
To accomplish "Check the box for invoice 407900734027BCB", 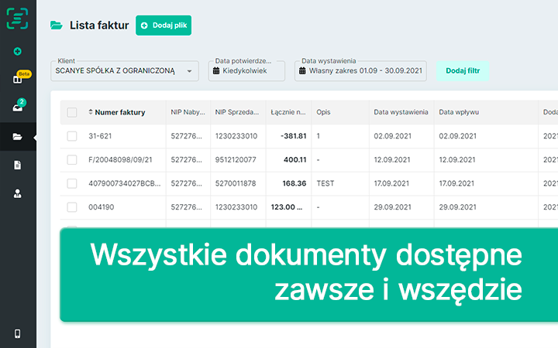I will 72,183.
